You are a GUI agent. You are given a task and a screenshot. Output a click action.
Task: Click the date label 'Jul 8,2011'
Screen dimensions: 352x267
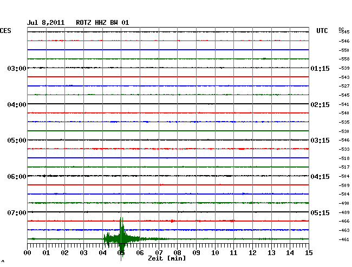point(46,23)
